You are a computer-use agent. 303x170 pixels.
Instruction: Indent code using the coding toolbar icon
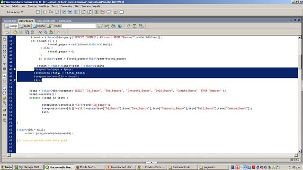pos(4,110)
